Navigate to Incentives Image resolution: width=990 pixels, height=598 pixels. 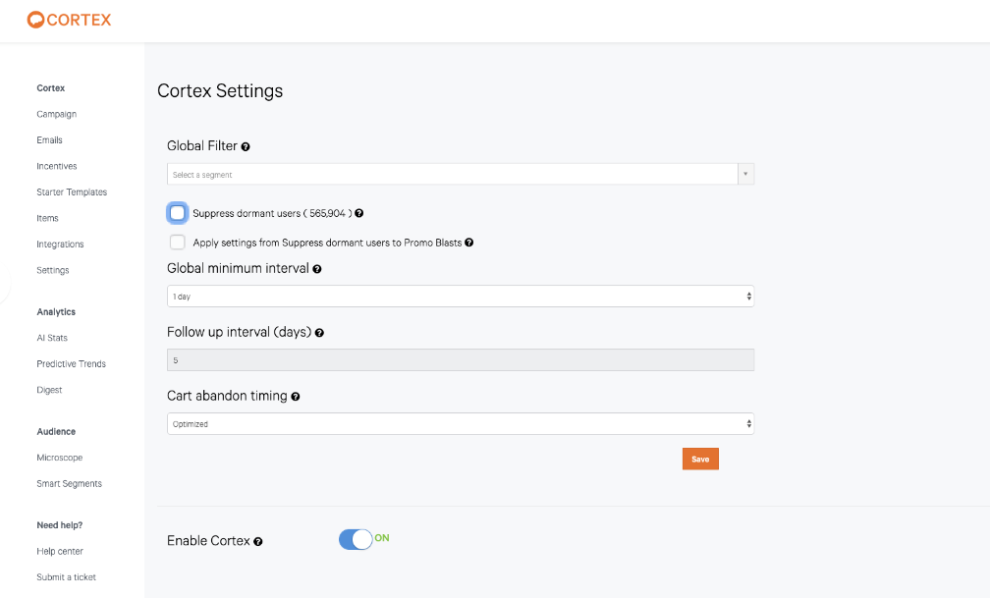[x=57, y=166]
